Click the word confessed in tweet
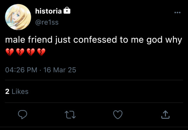Image resolution: width=188 pixels, height=130 pixels. point(95,40)
